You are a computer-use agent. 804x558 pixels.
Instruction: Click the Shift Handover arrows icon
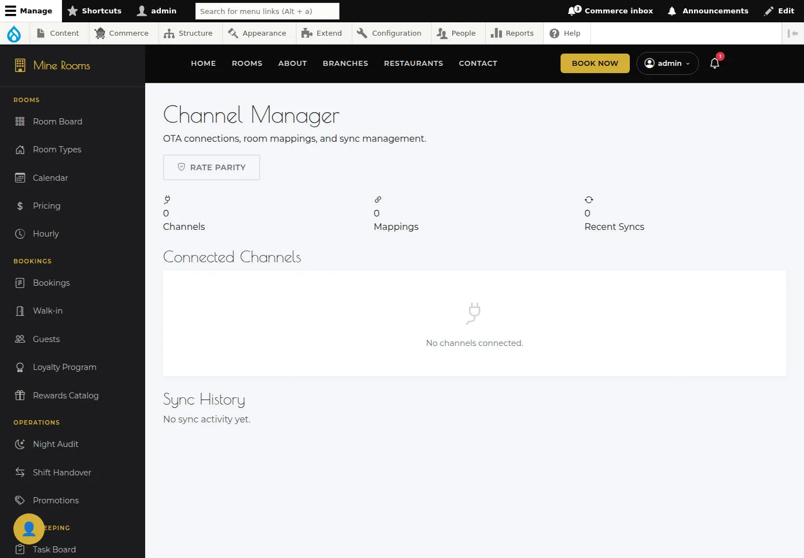(20, 473)
